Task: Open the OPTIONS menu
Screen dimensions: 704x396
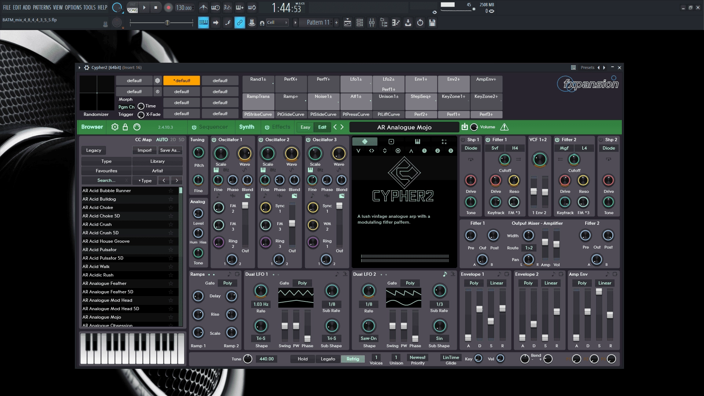Action: point(73,7)
